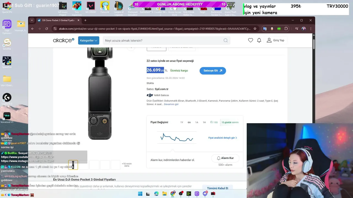353x198 pixels.
Task: Click the Yetkili Satıcısı DJI badge
Action: pos(158,95)
